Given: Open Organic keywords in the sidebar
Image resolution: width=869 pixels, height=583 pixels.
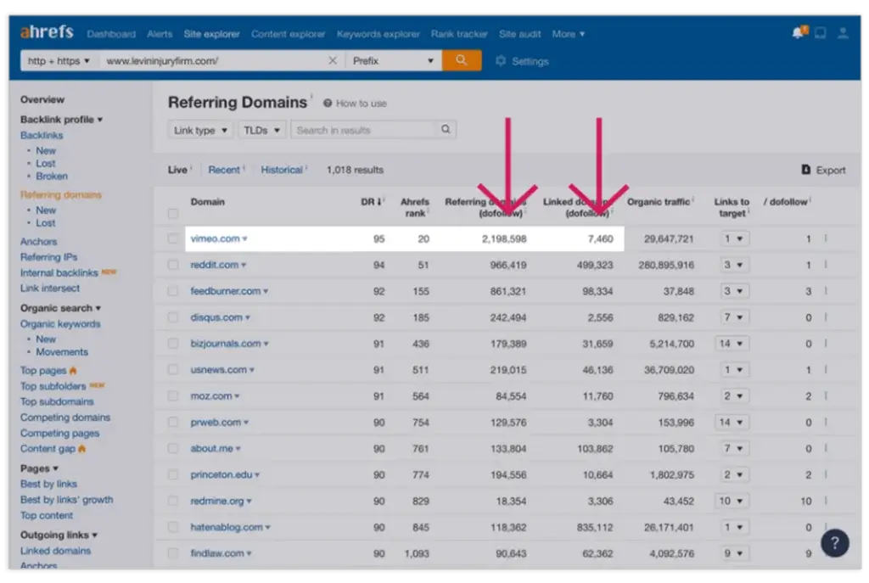Looking at the screenshot, I should click(60, 323).
